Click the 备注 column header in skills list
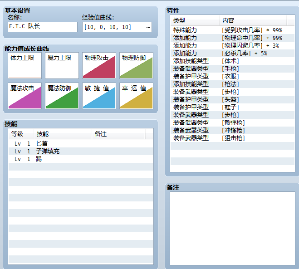 pos(118,134)
